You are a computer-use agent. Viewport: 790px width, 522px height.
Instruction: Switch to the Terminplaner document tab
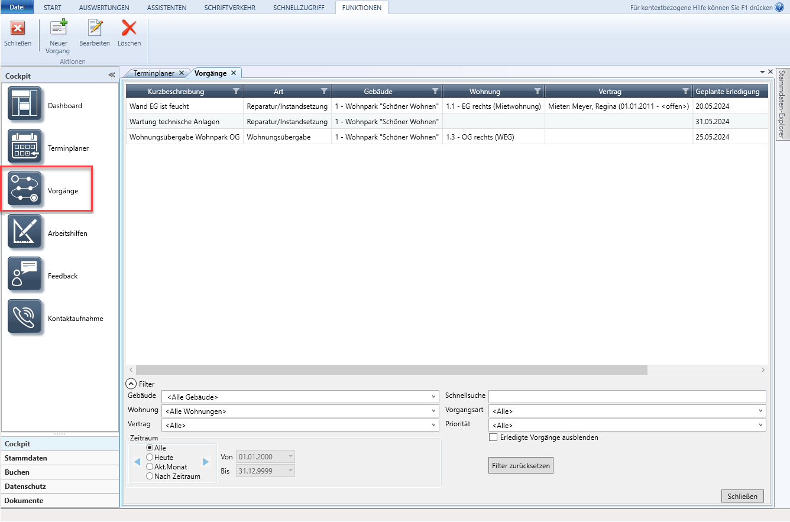pyautogui.click(x=154, y=73)
